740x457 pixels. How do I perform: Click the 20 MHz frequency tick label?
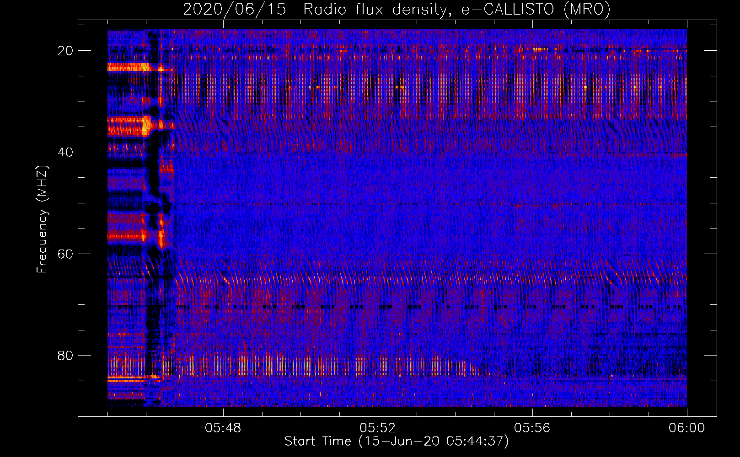(x=66, y=51)
